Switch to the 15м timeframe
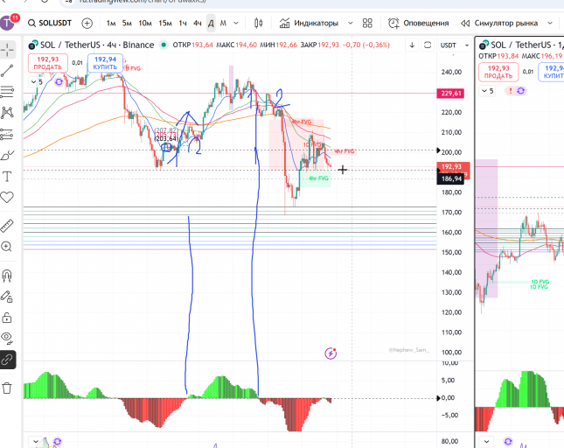The image size is (564, 448). tap(165, 23)
